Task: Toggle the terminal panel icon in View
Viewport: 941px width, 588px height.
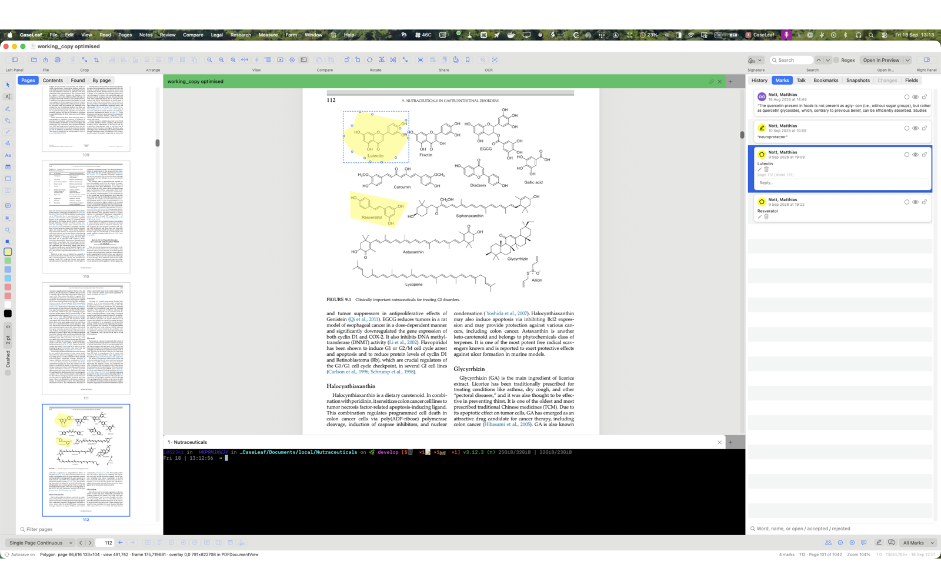Action: point(304,60)
